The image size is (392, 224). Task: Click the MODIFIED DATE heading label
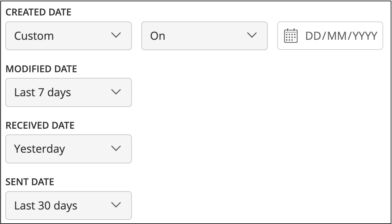41,69
